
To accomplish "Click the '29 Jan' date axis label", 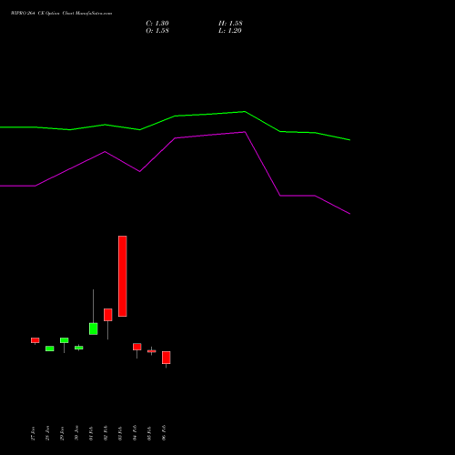I will pyautogui.click(x=62, y=433).
